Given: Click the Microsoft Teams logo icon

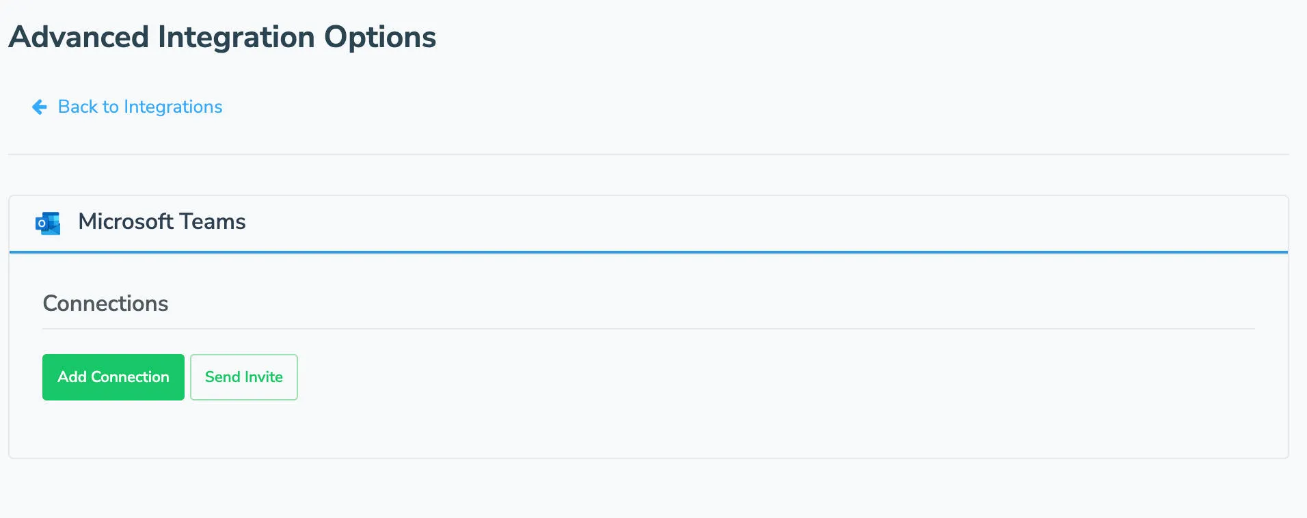Looking at the screenshot, I should click(x=48, y=223).
